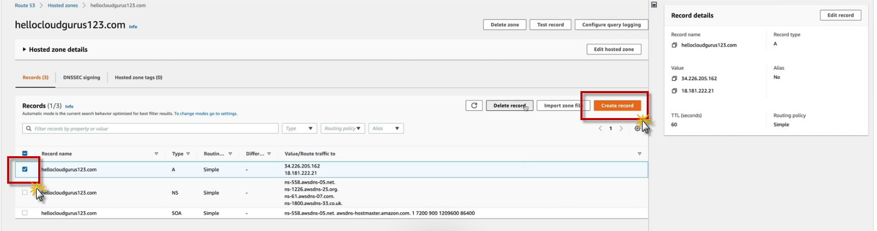Click TTL value 60 in Record details

coord(674,125)
